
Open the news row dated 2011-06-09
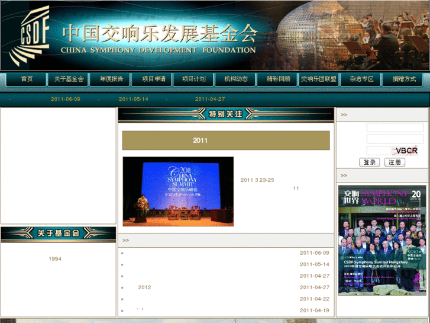click(225, 253)
